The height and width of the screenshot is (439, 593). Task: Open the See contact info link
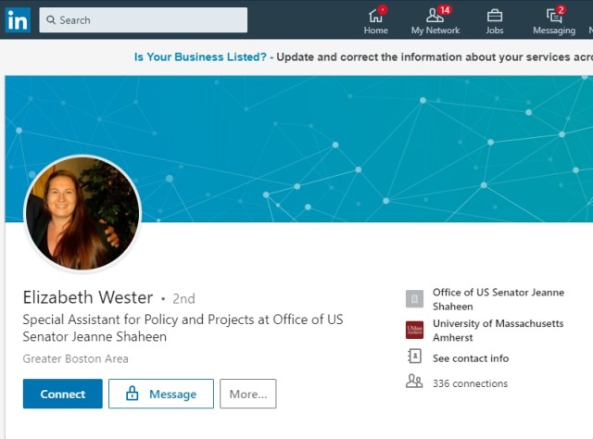tap(470, 358)
